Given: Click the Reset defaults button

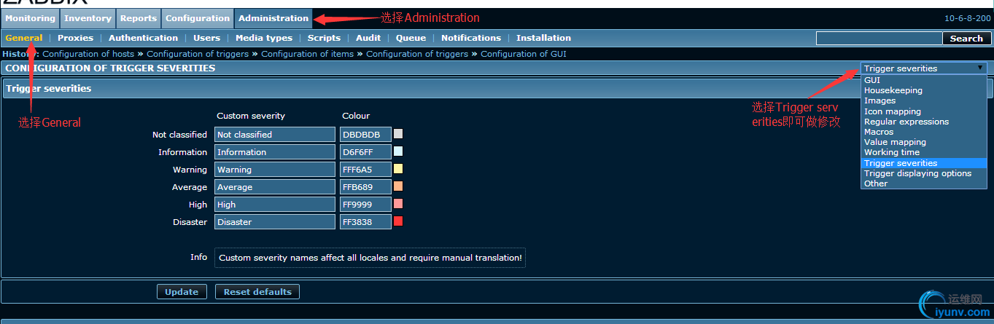Looking at the screenshot, I should 257,292.
